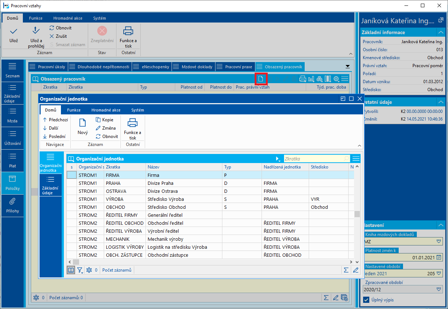This screenshot has width=448, height=309.
Task: Click calendar icon in Platnost změn k
Action: click(439, 257)
